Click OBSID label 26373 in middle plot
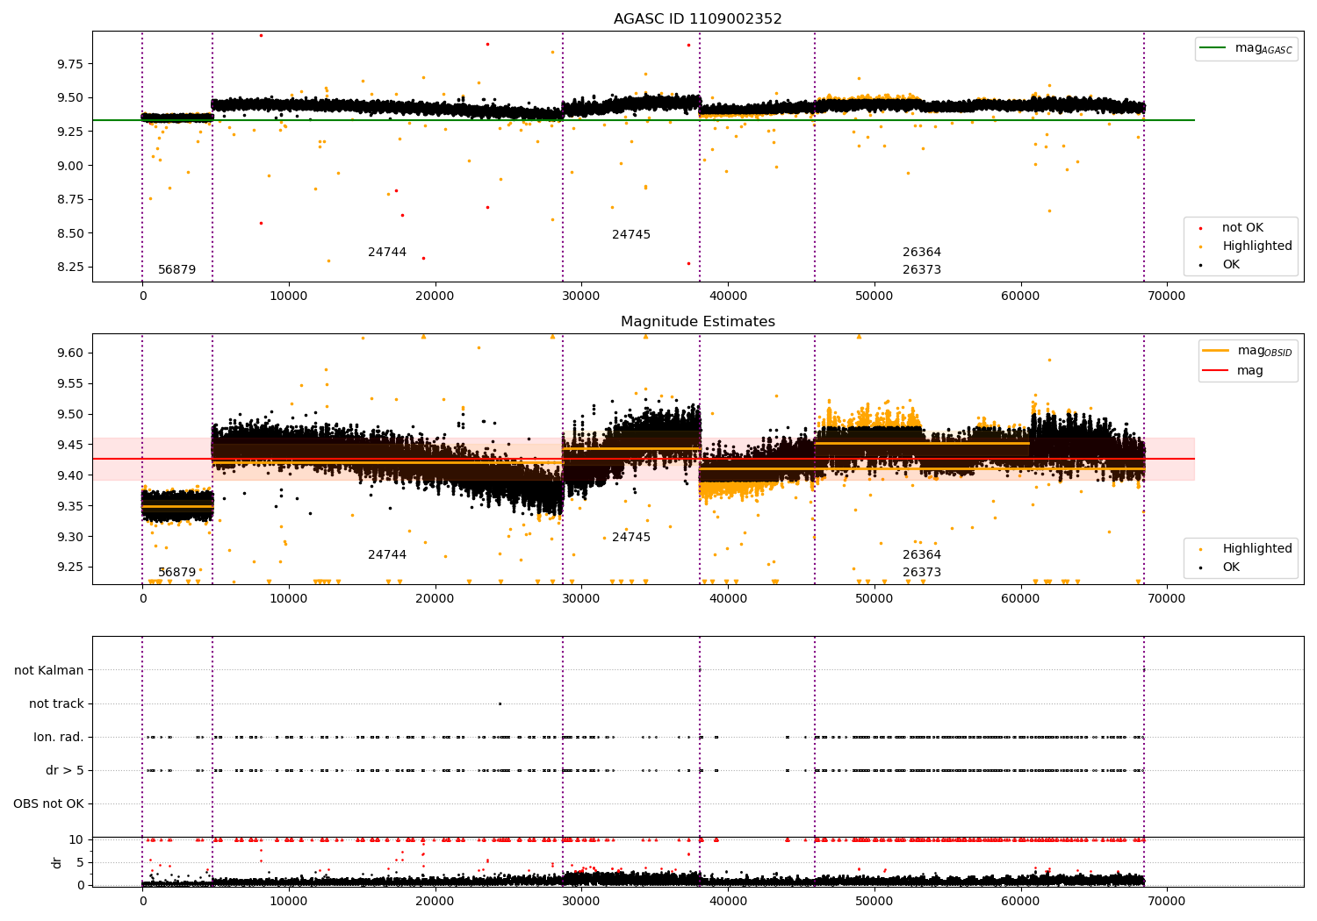 [x=922, y=573]
